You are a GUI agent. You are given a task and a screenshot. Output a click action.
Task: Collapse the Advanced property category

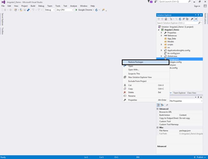[x=157, y=109]
